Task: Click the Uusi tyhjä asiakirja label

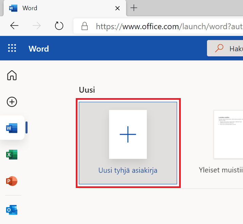Action: 128,170
